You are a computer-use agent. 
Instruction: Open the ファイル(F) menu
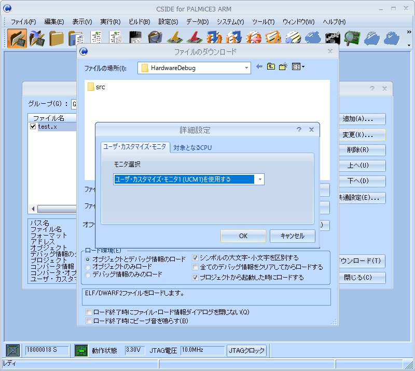coord(23,22)
